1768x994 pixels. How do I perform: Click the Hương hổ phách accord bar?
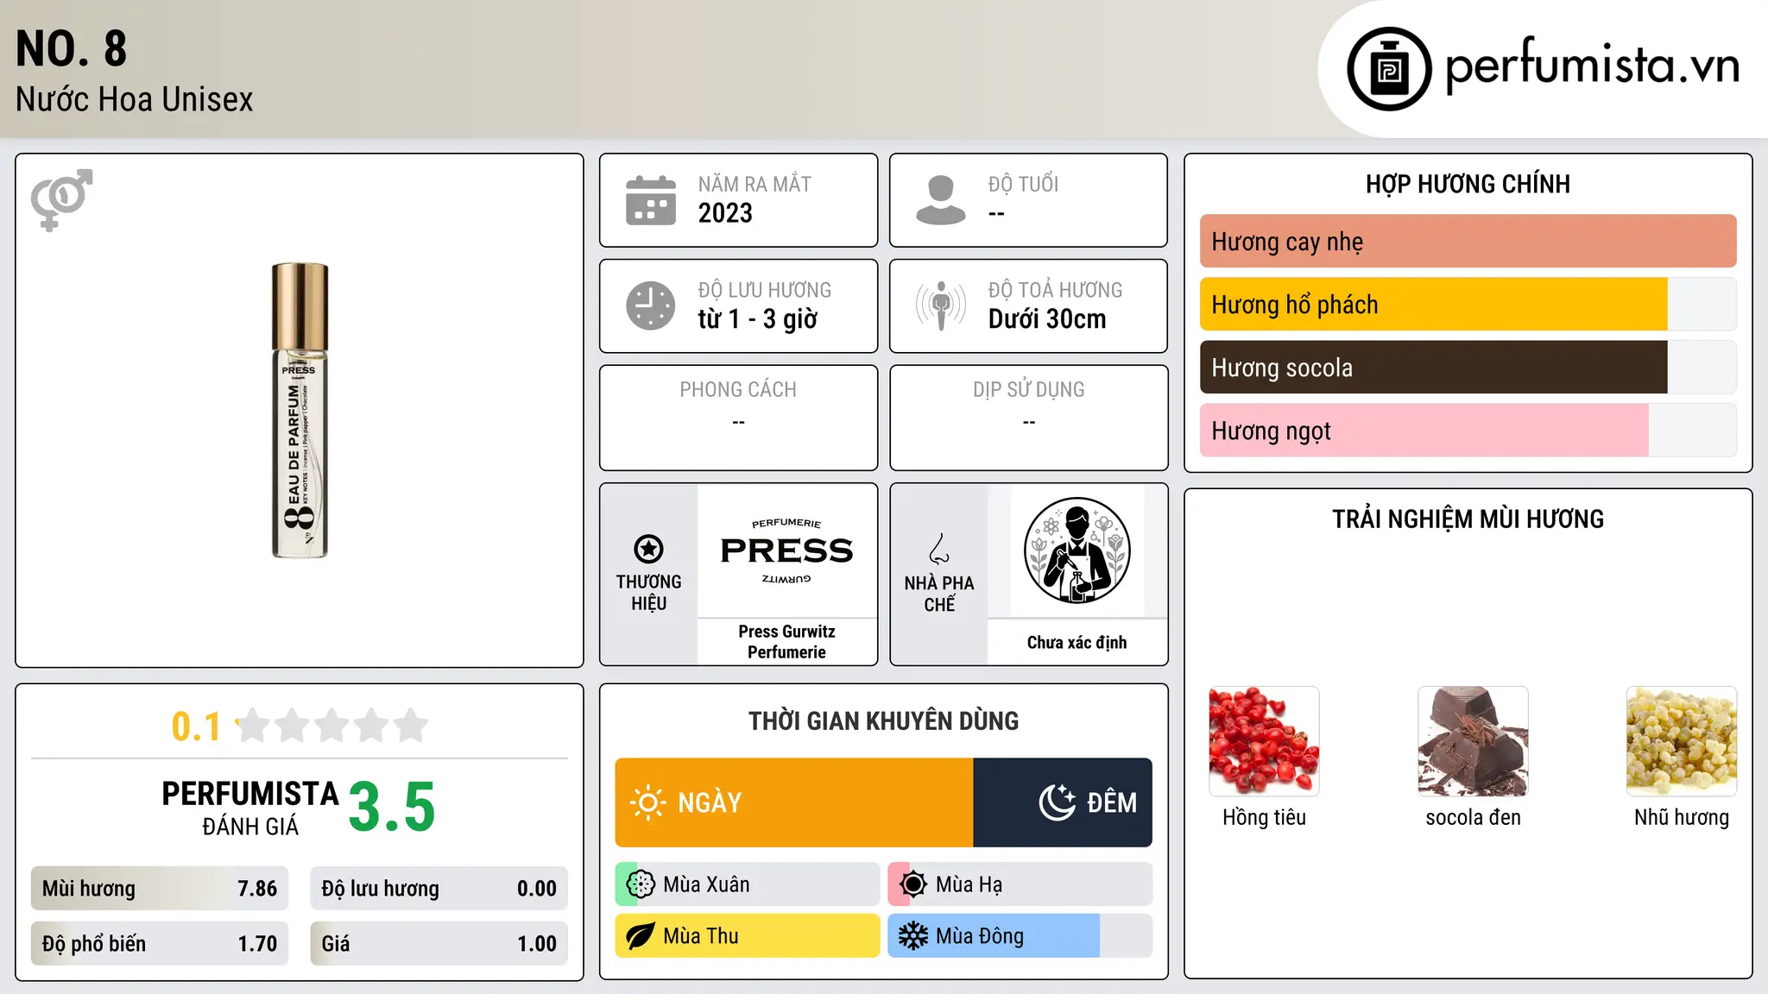1468,305
